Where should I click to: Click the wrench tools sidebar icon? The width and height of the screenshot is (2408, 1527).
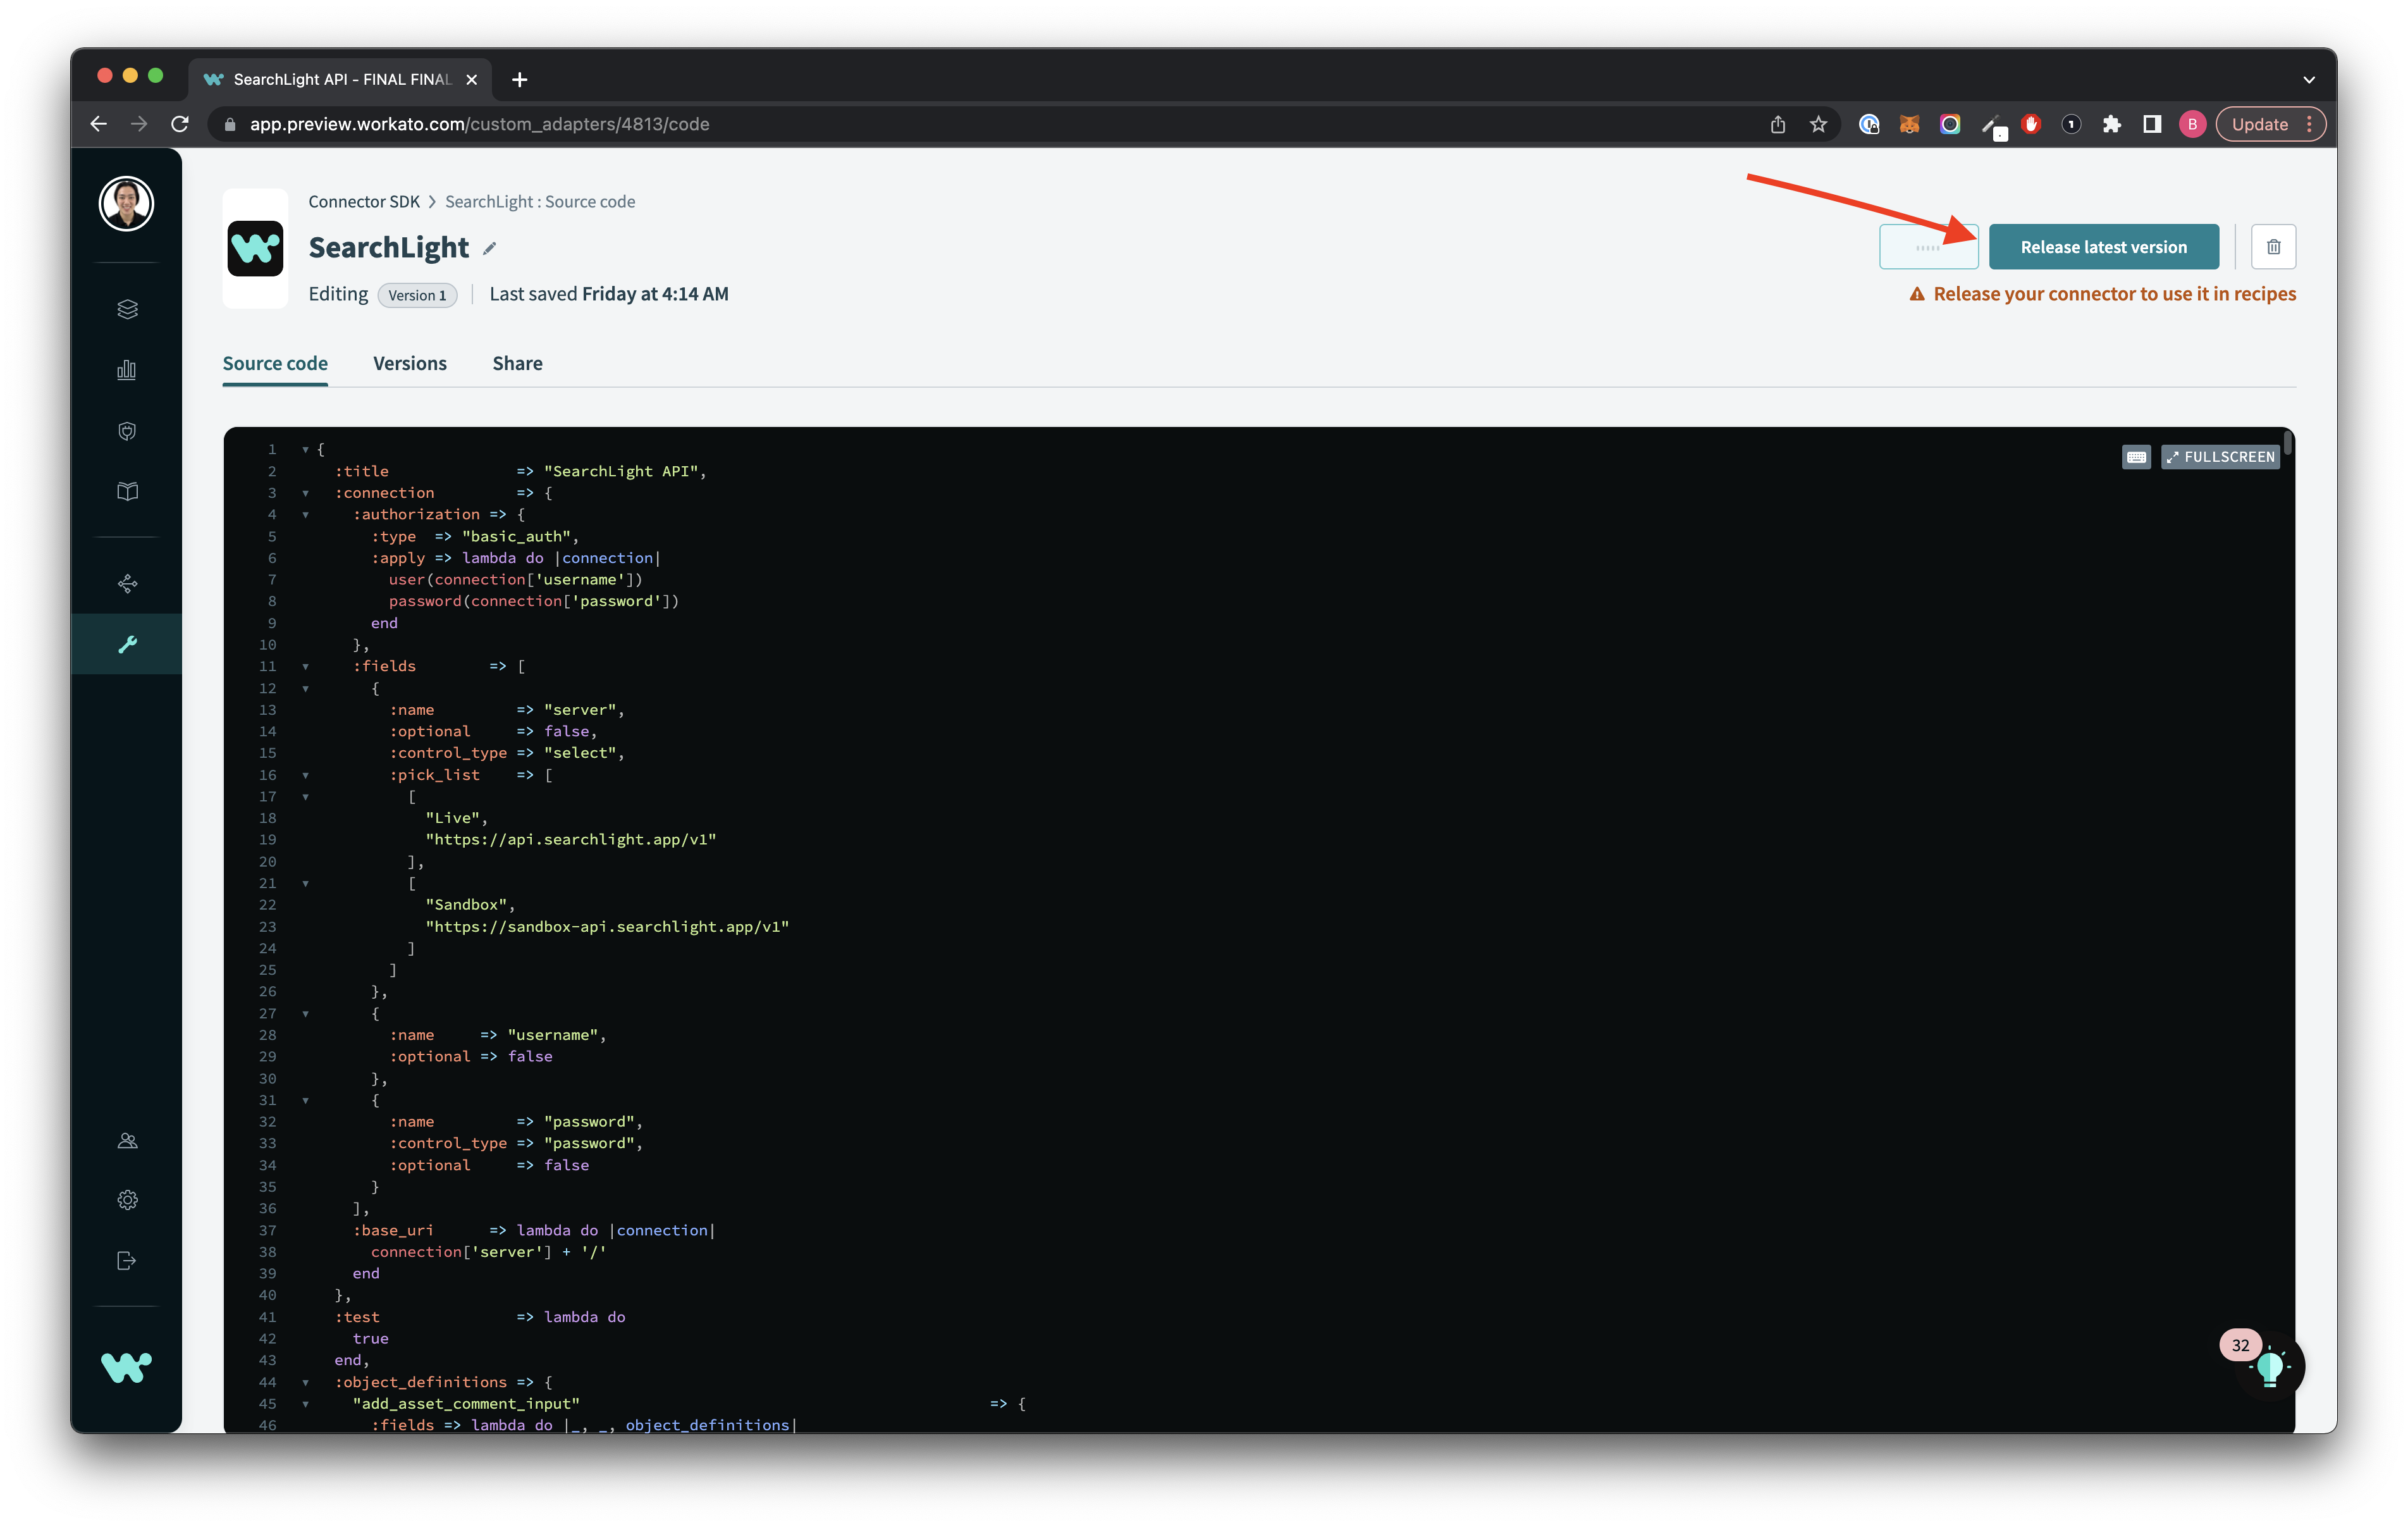point(127,645)
